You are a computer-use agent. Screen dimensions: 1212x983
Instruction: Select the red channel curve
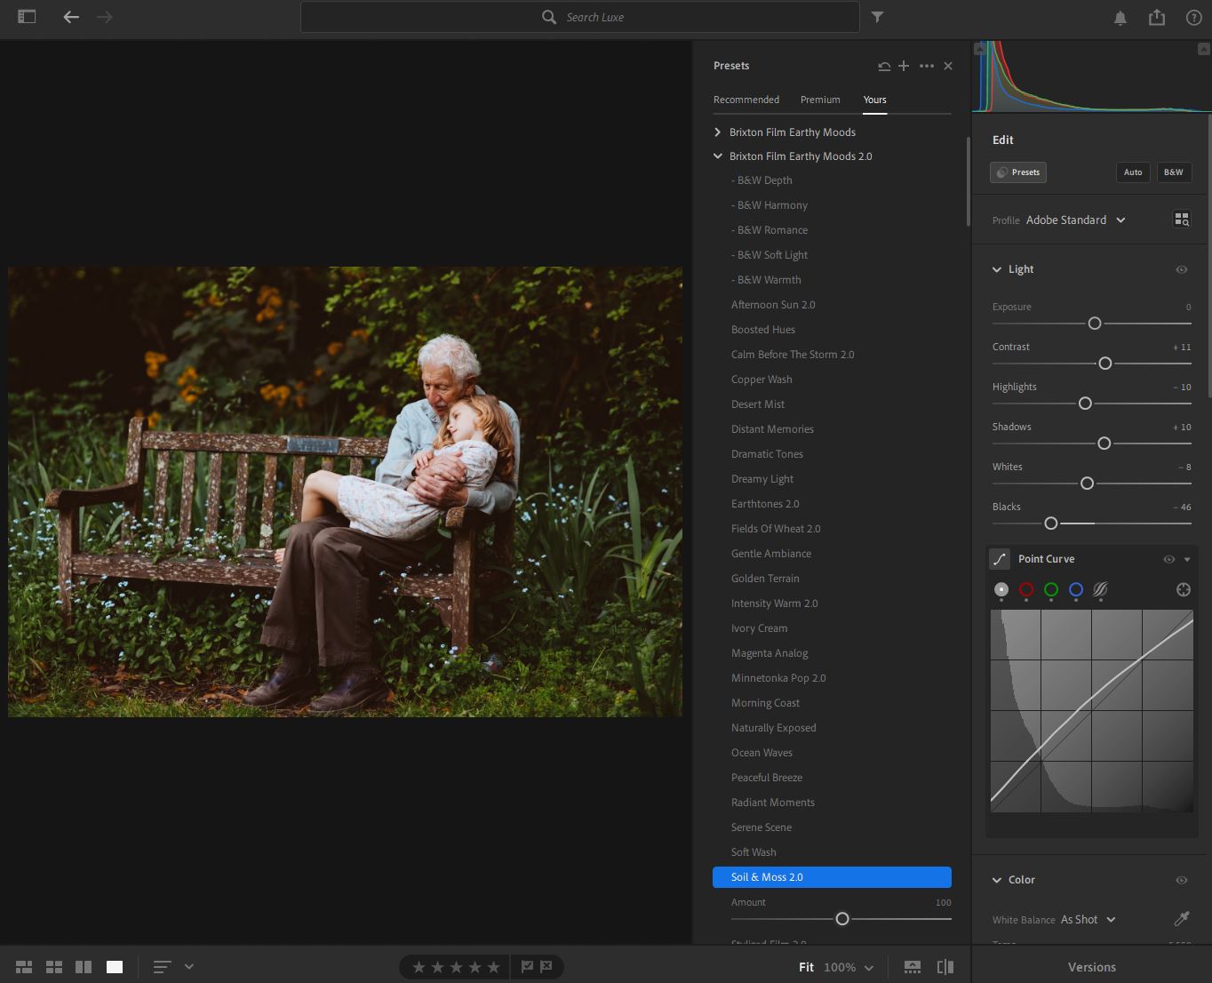click(1026, 589)
